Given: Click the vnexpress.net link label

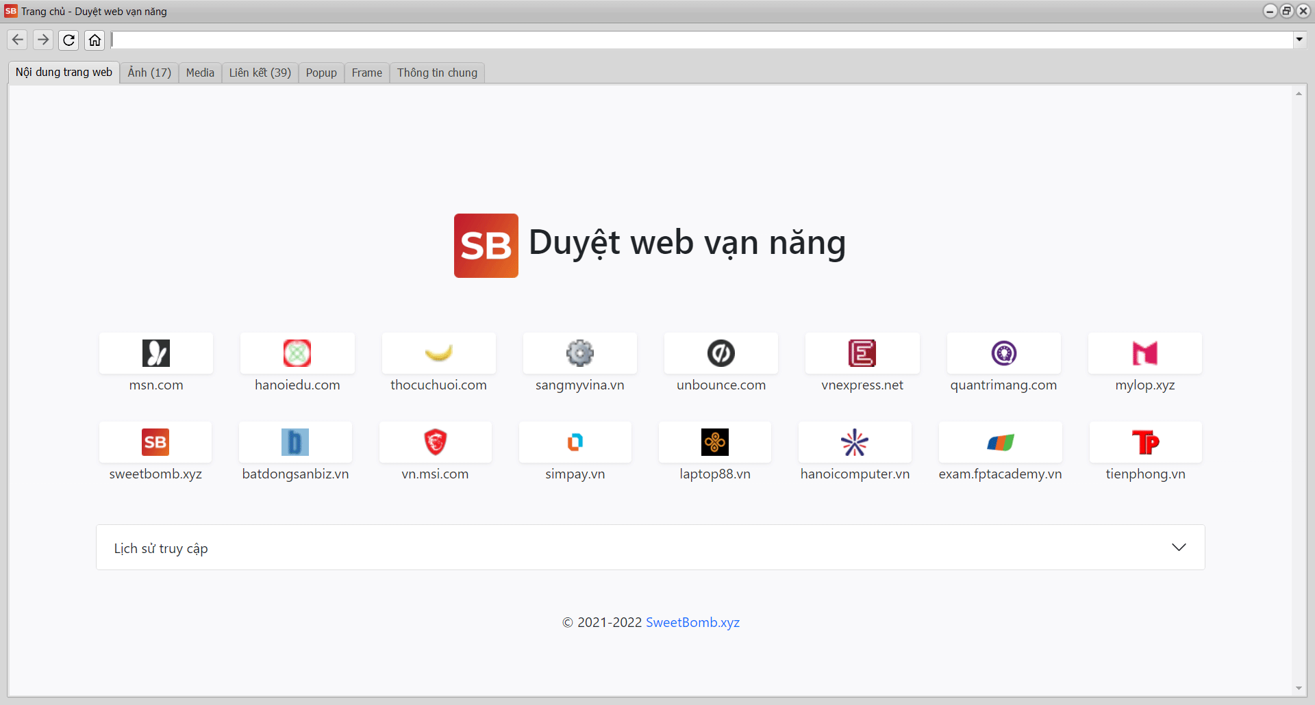Looking at the screenshot, I should [x=862, y=385].
